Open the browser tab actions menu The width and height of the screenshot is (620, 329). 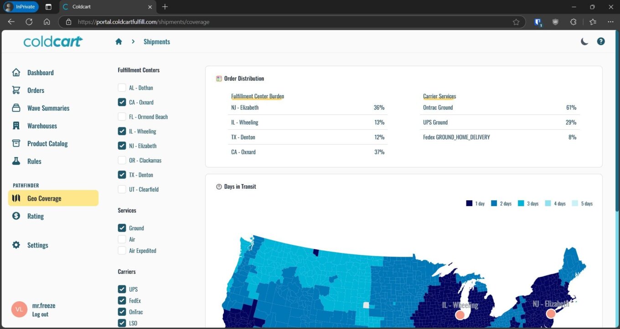[x=48, y=7]
